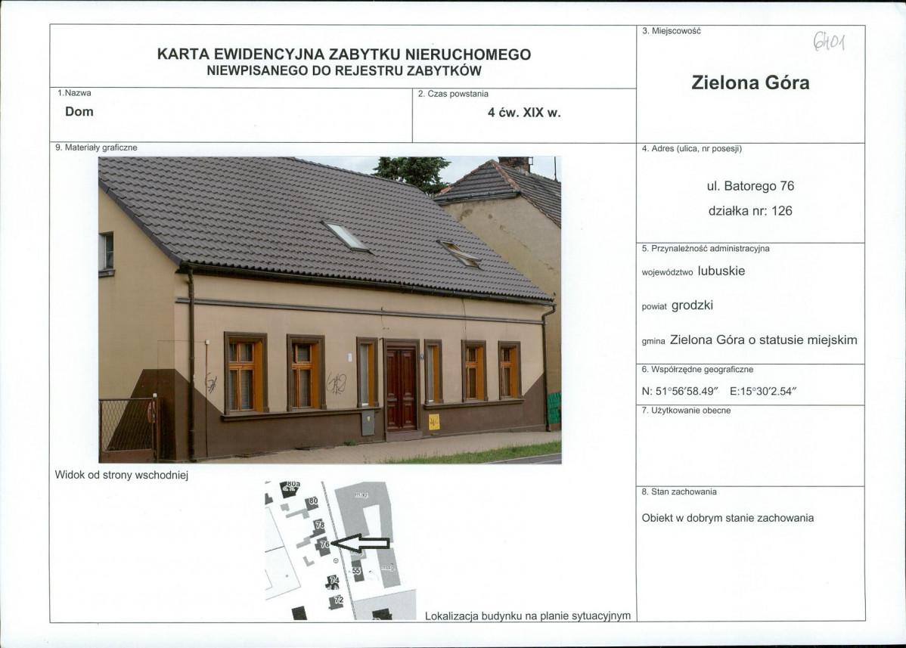
Task: Click the address "ul. Batorego 76"
Action: point(750,186)
